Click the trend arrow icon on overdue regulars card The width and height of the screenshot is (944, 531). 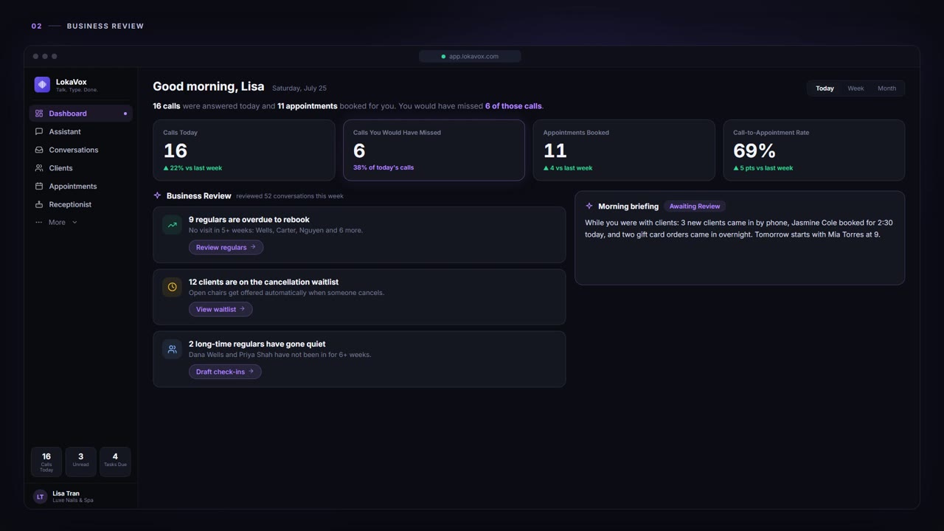pyautogui.click(x=172, y=225)
